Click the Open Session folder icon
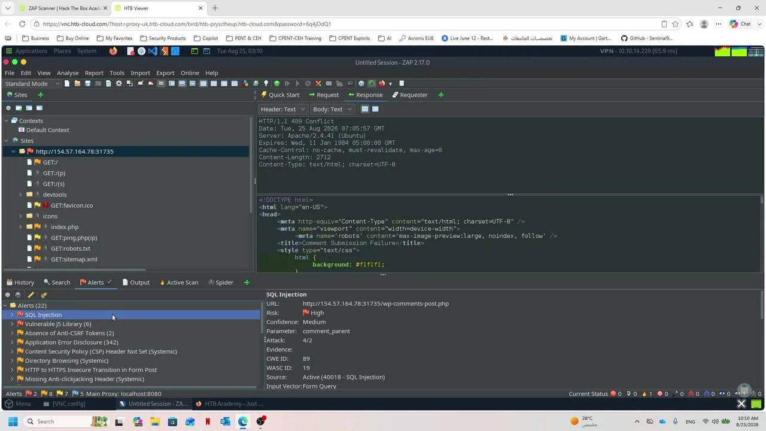Viewport: 766px width, 431px height. coord(77,83)
